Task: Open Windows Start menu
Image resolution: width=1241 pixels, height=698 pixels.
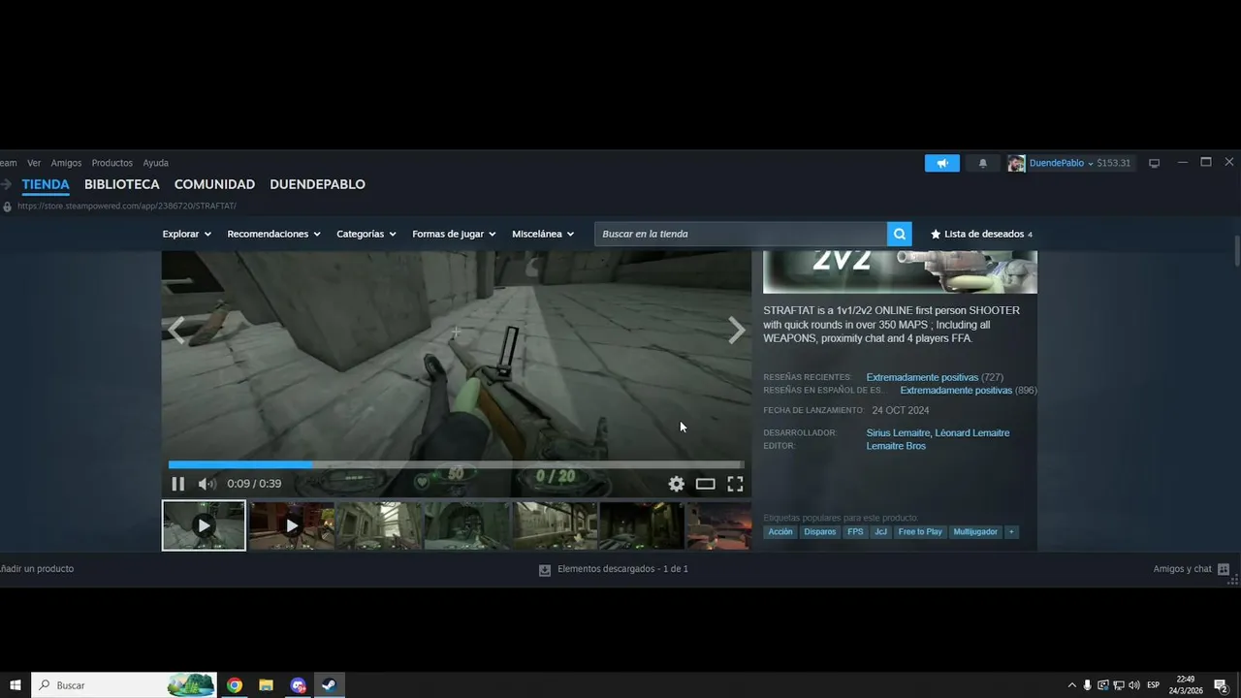Action: tap(16, 685)
